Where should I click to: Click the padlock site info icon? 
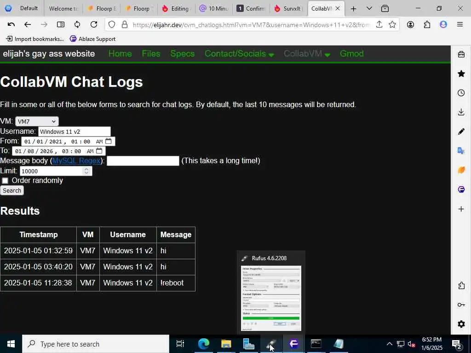coord(124,25)
